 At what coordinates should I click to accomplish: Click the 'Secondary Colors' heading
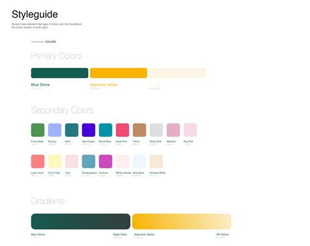62,110
